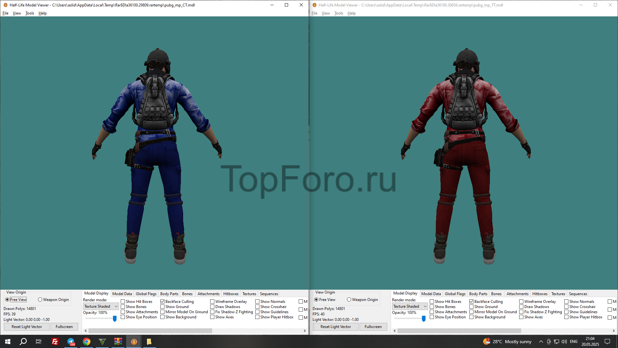618x348 pixels.
Task: Open Tools menu in left viewer
Action: [x=30, y=13]
